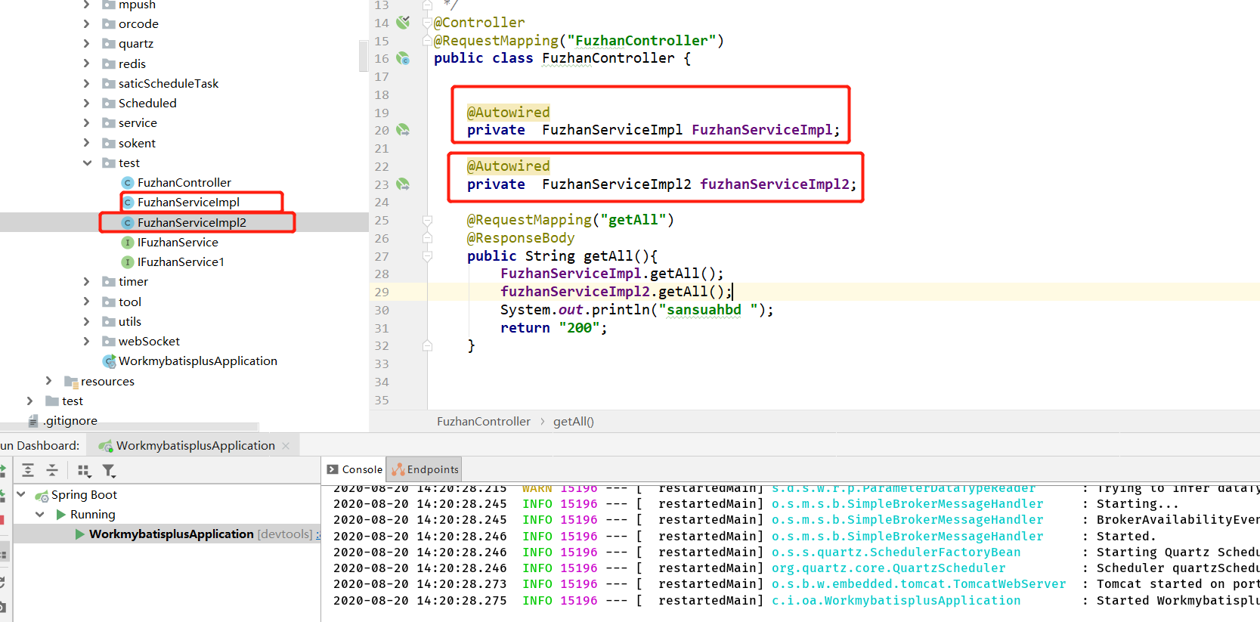Collapse the test package under main sources
The height and width of the screenshot is (622, 1260).
pyautogui.click(x=87, y=162)
